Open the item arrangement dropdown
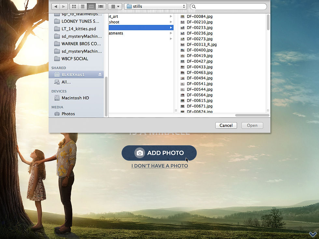This screenshot has height=239, width=319. coord(115,7)
